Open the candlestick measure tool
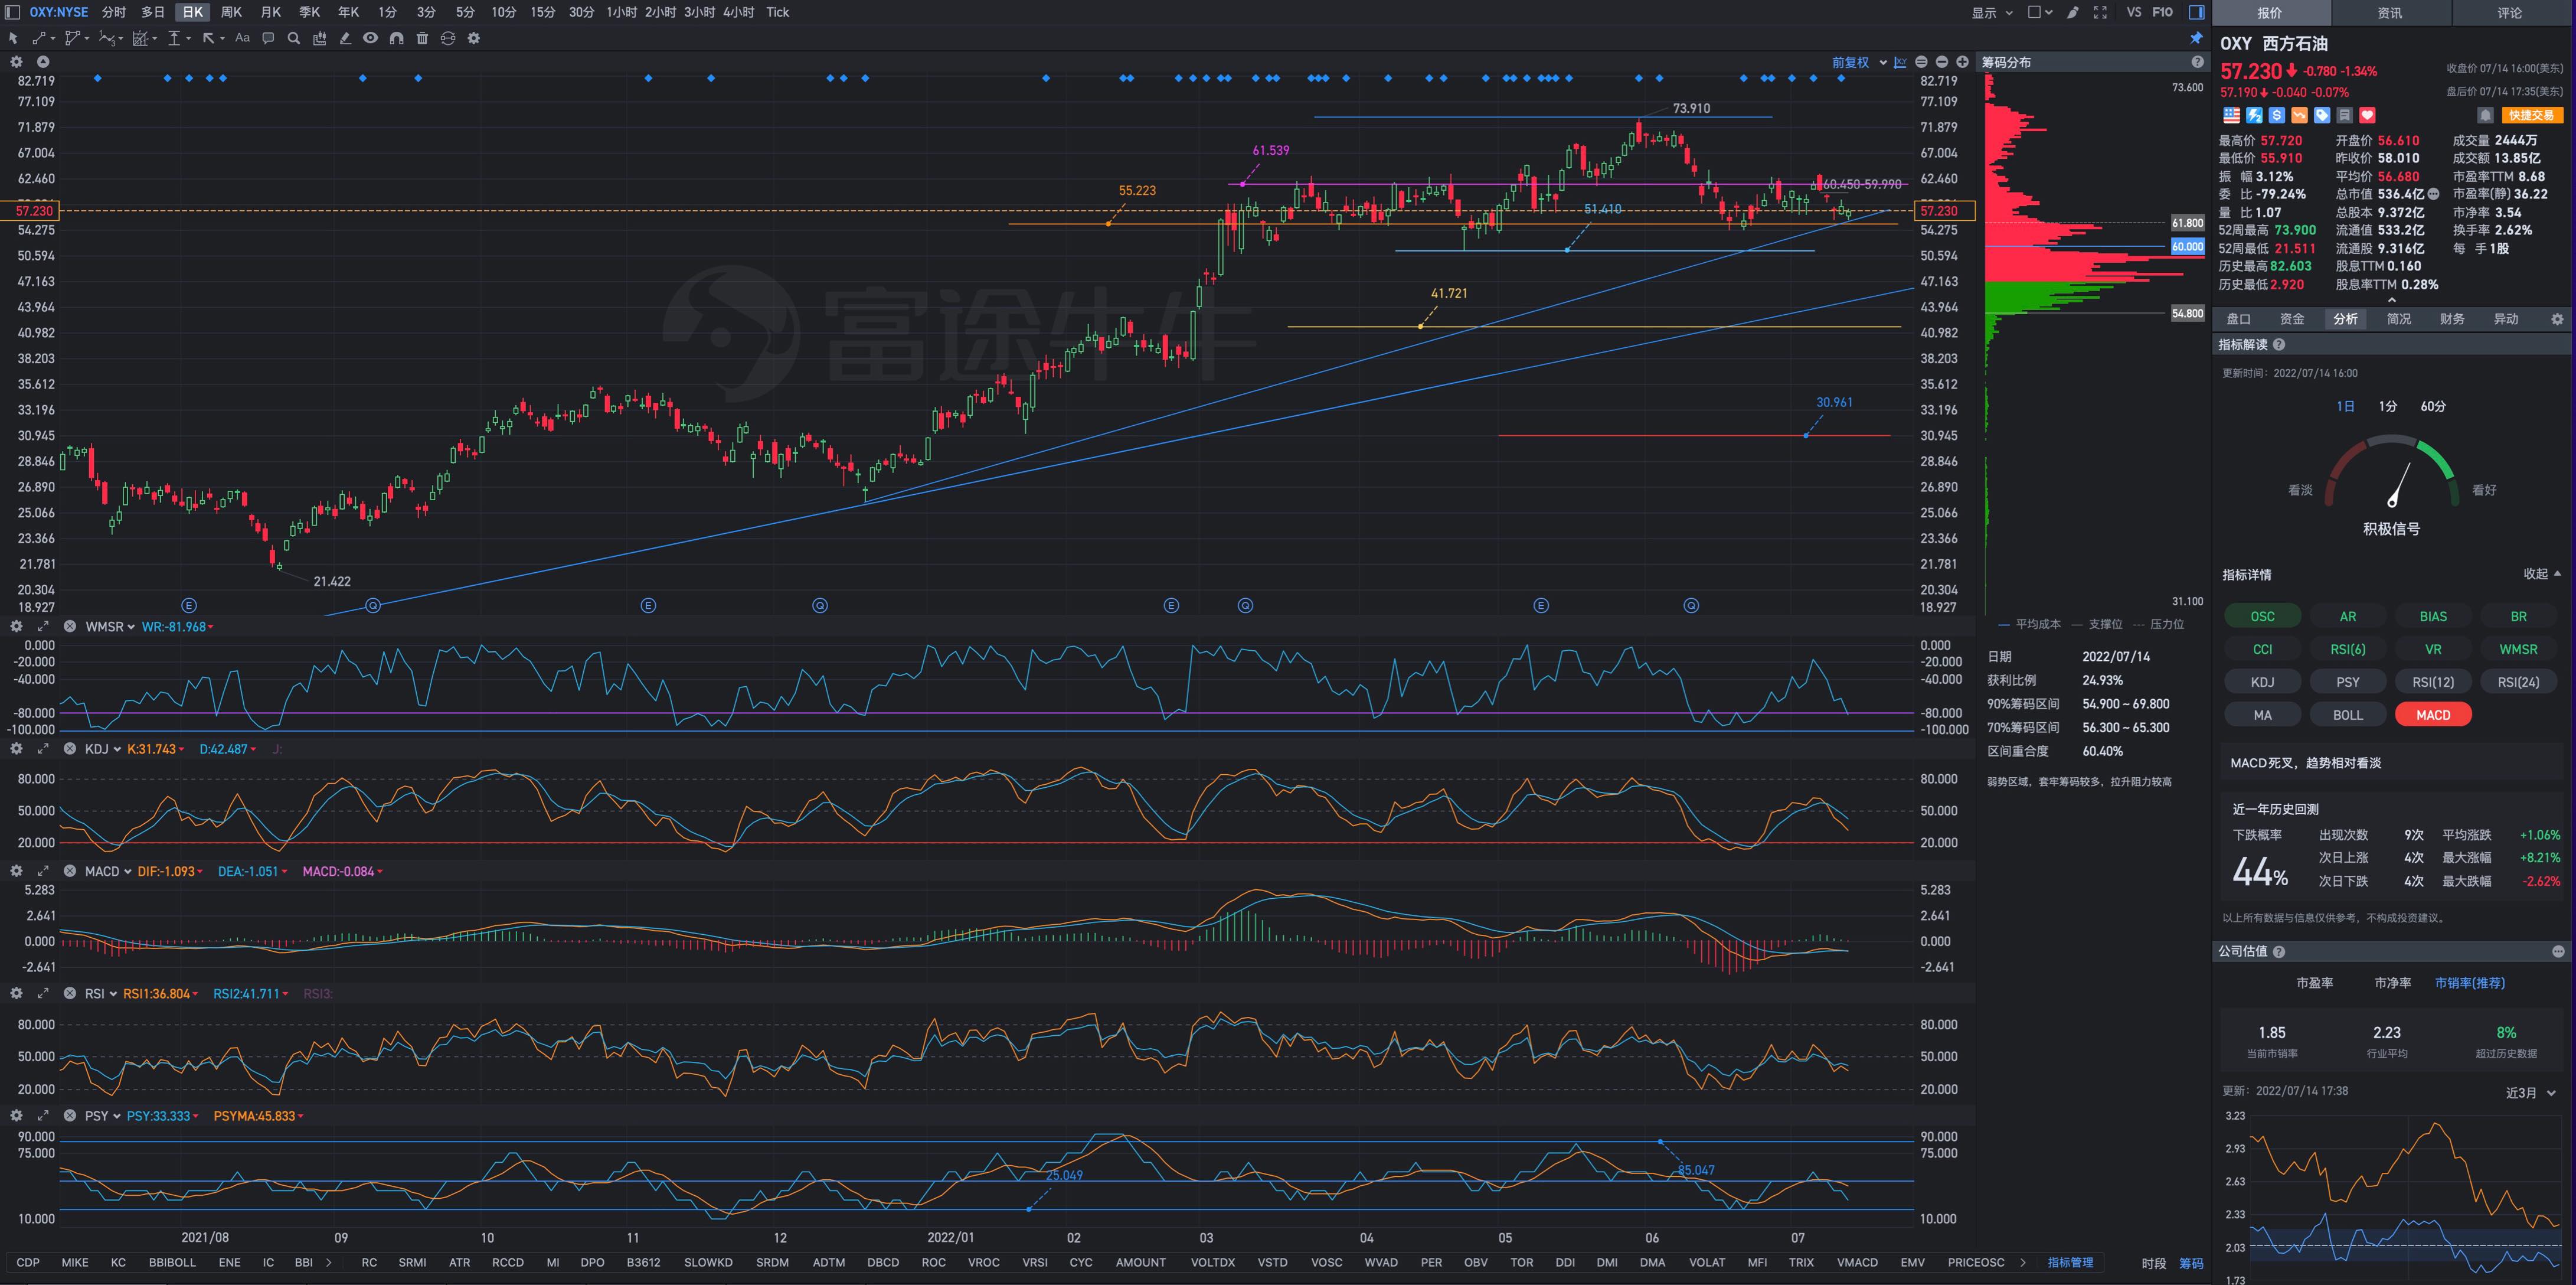2576x1285 pixels. pos(319,38)
